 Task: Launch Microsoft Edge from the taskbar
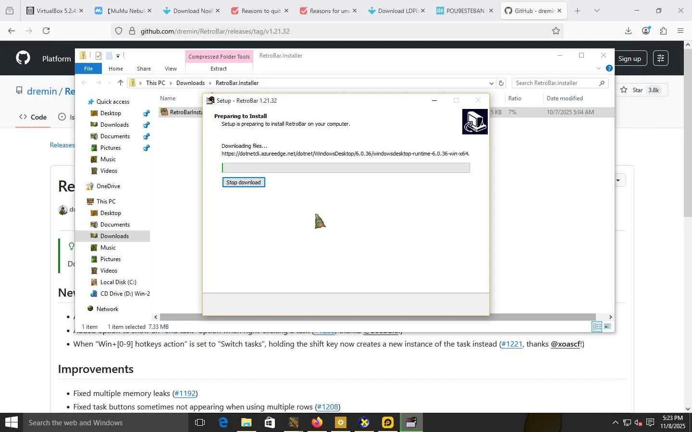coord(223,422)
